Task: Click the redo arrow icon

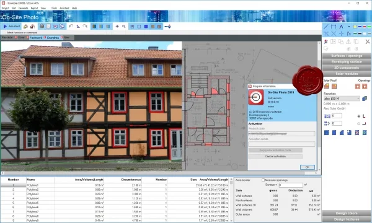Action: 85,26
